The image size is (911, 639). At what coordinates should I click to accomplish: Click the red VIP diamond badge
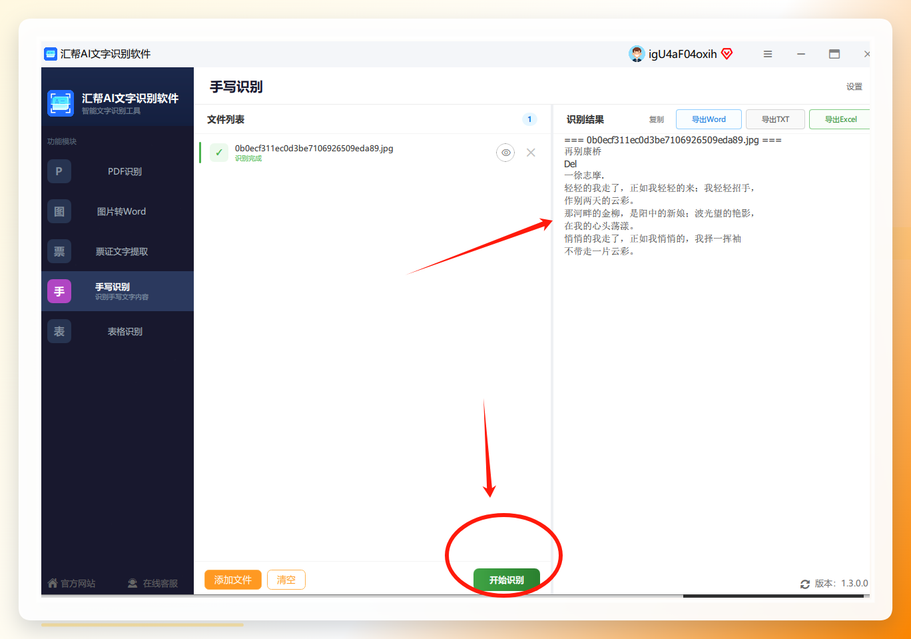click(x=727, y=54)
